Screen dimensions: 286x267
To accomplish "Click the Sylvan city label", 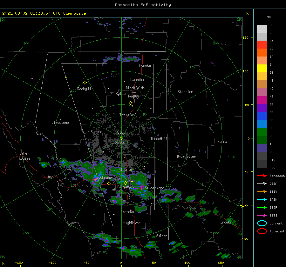I will [x=121, y=94].
